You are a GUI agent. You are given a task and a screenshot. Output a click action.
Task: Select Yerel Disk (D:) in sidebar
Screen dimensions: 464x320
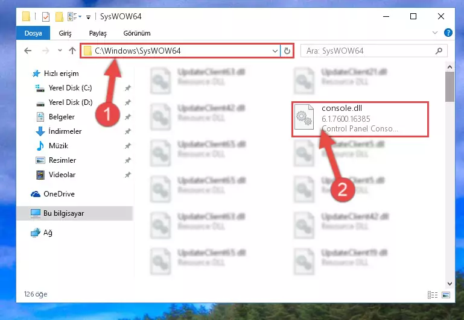coord(64,102)
